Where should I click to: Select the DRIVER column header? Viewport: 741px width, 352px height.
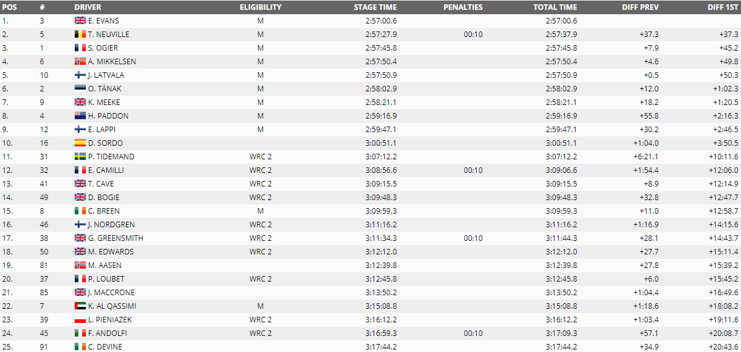point(88,7)
